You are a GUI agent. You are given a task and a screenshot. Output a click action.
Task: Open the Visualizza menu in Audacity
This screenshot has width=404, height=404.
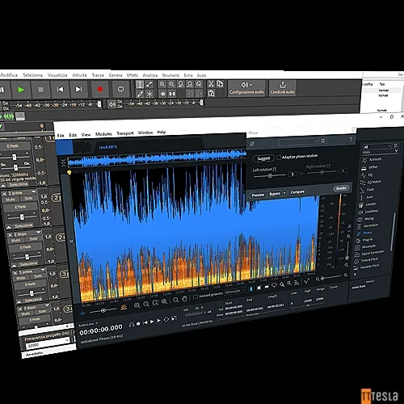click(x=57, y=75)
